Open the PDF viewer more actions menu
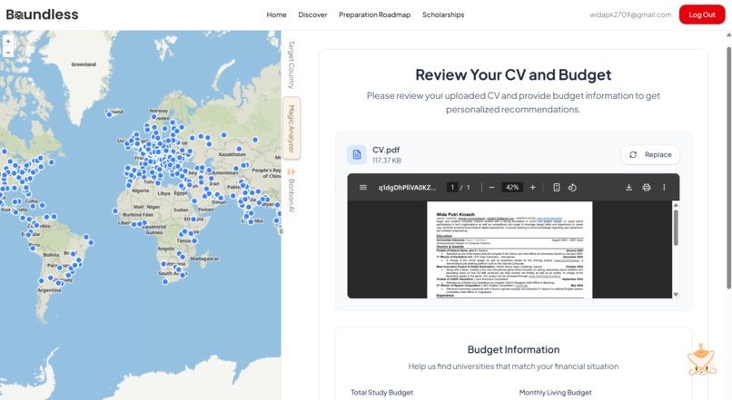Screen dimensions: 732x400 pos(664,188)
